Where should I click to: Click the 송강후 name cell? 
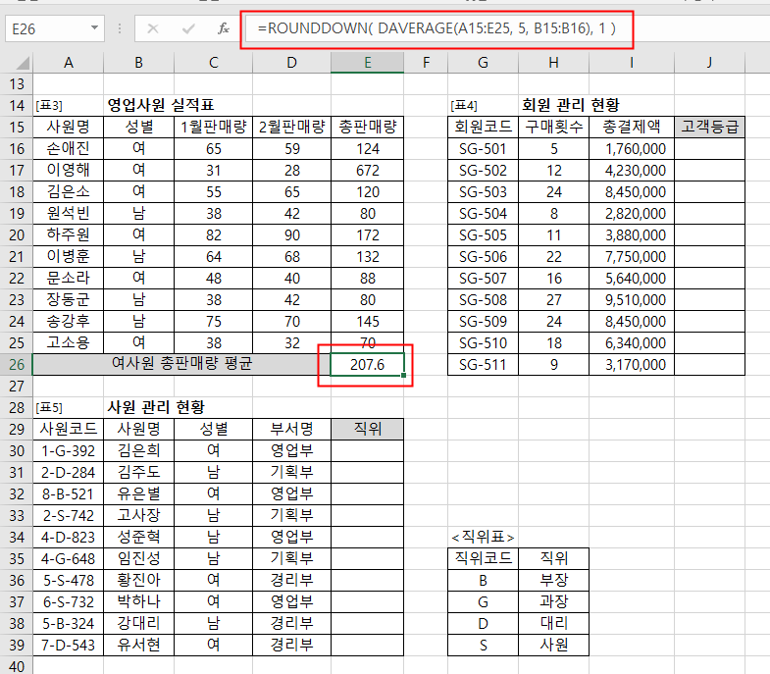coord(69,321)
